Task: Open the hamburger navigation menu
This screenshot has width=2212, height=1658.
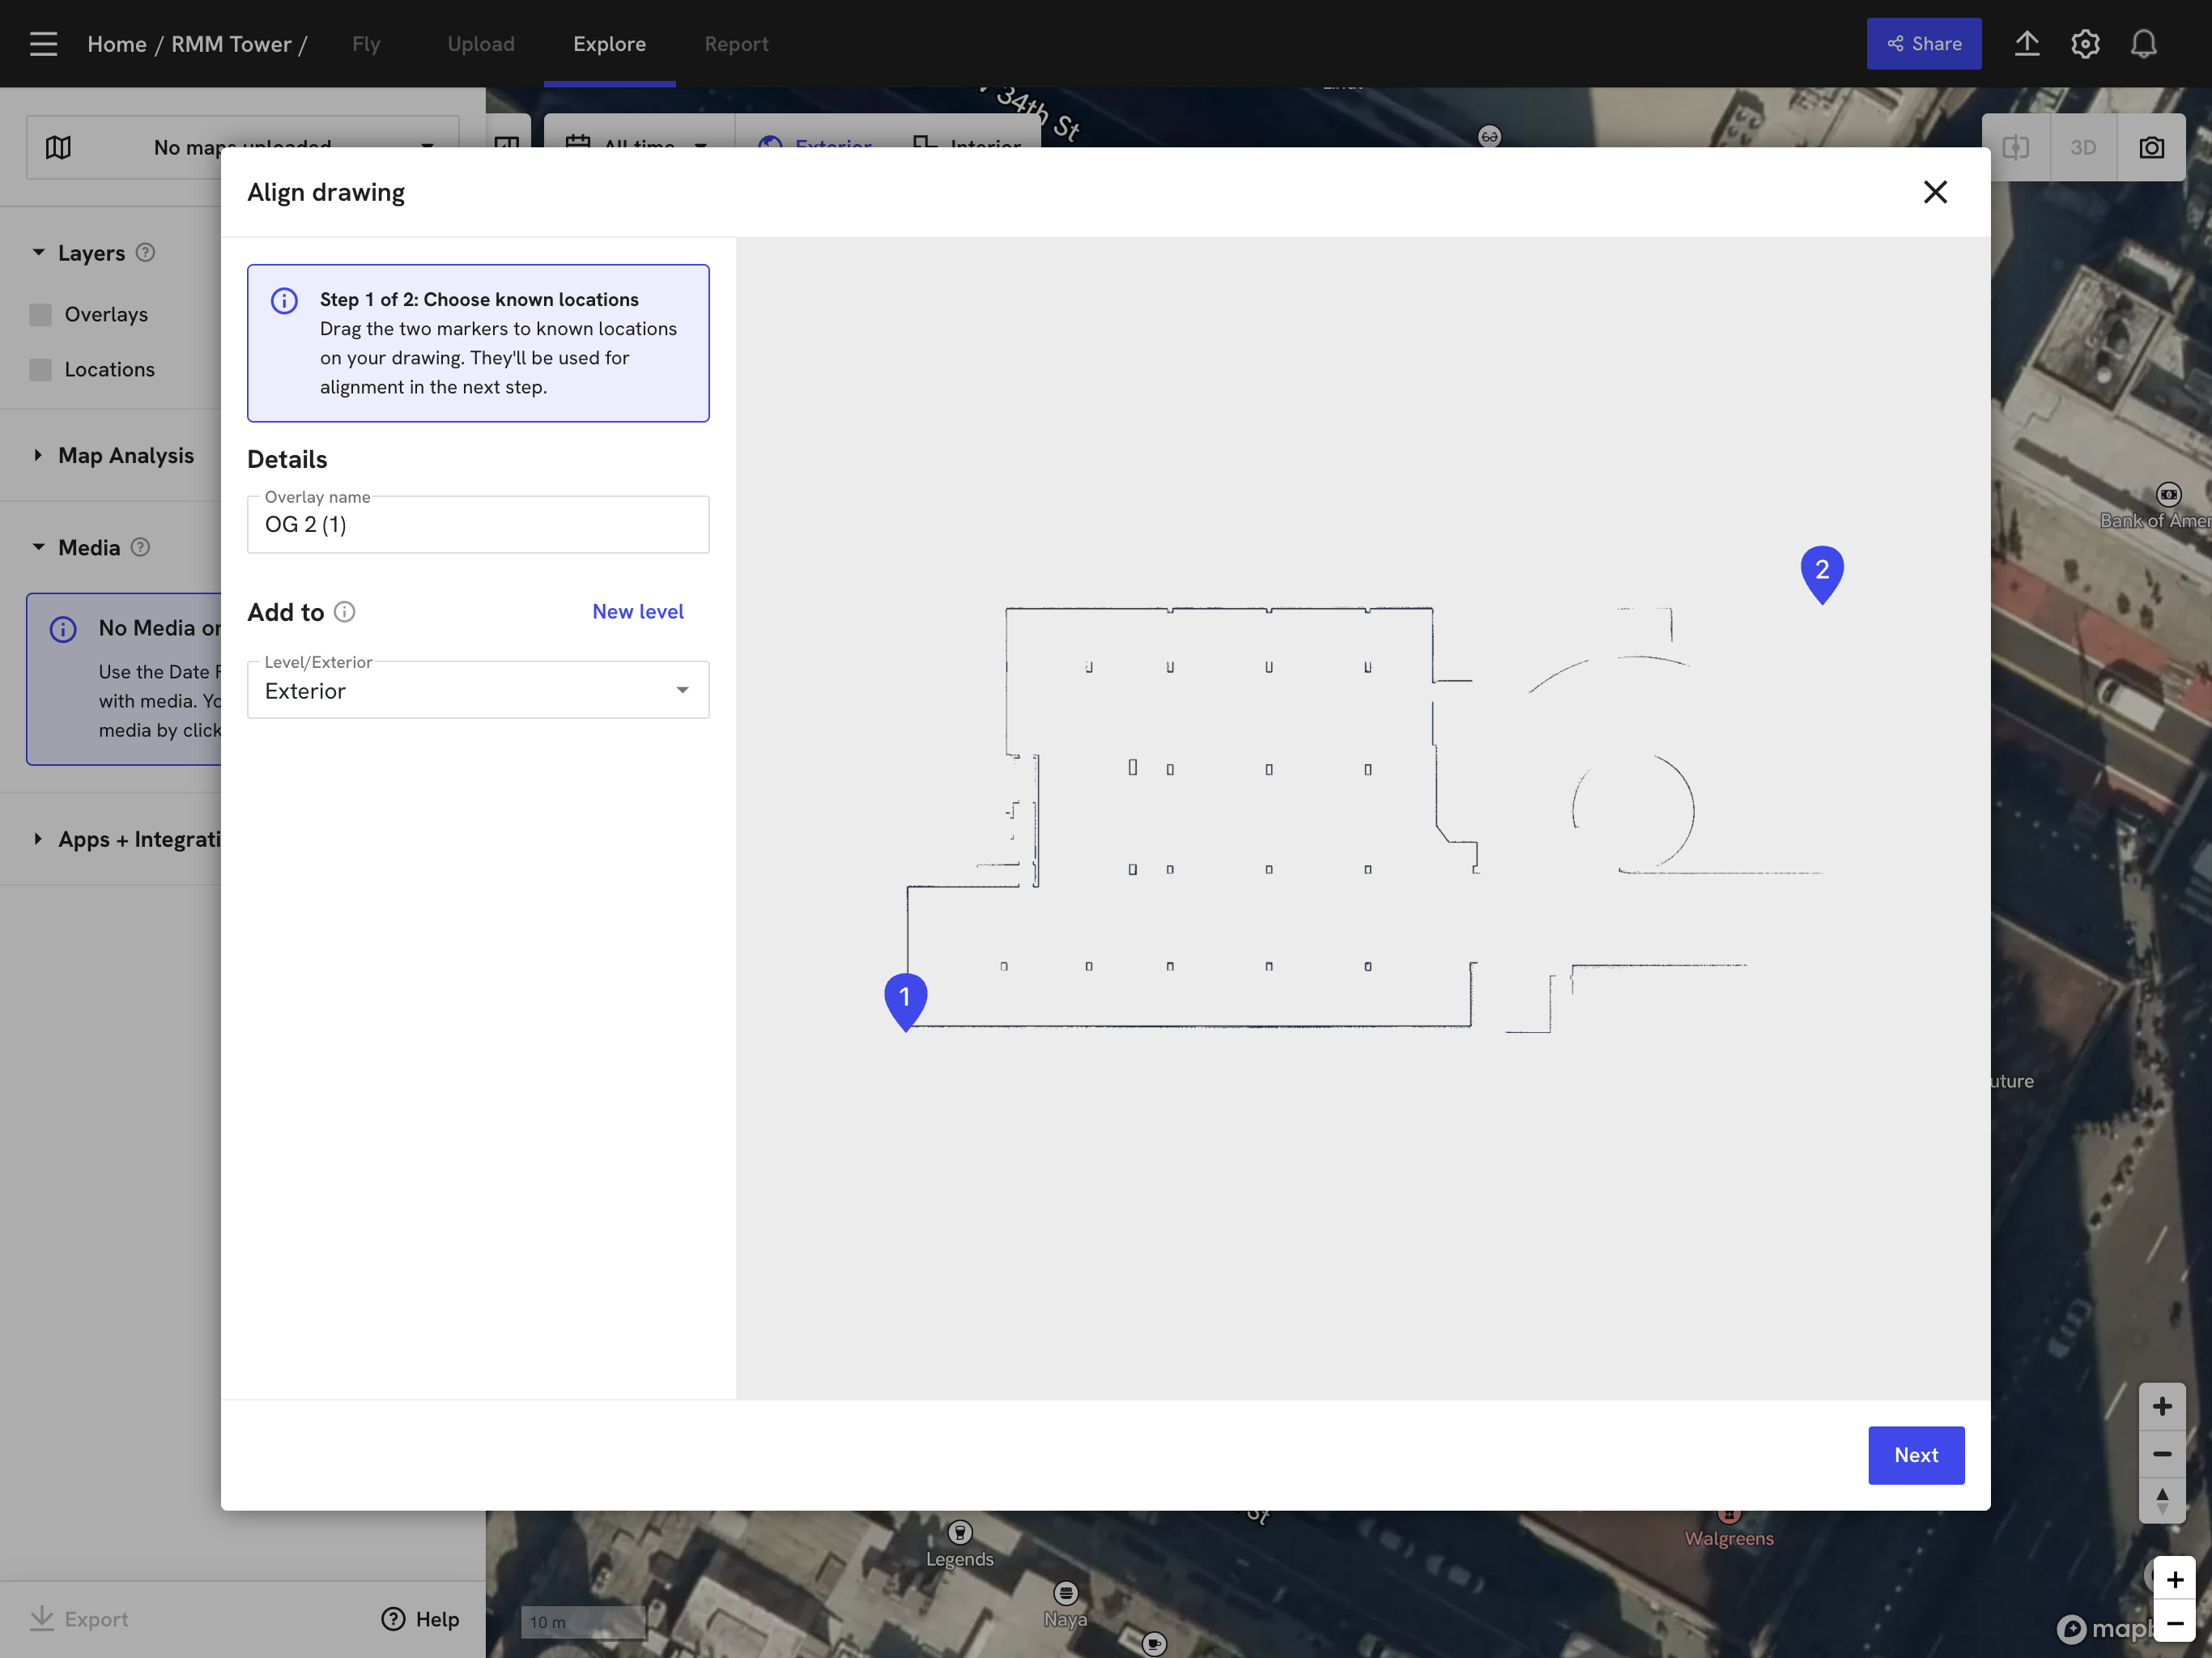Action: (42, 43)
